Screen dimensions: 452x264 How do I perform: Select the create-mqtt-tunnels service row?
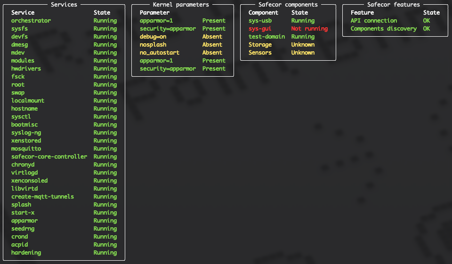[x=64, y=197]
